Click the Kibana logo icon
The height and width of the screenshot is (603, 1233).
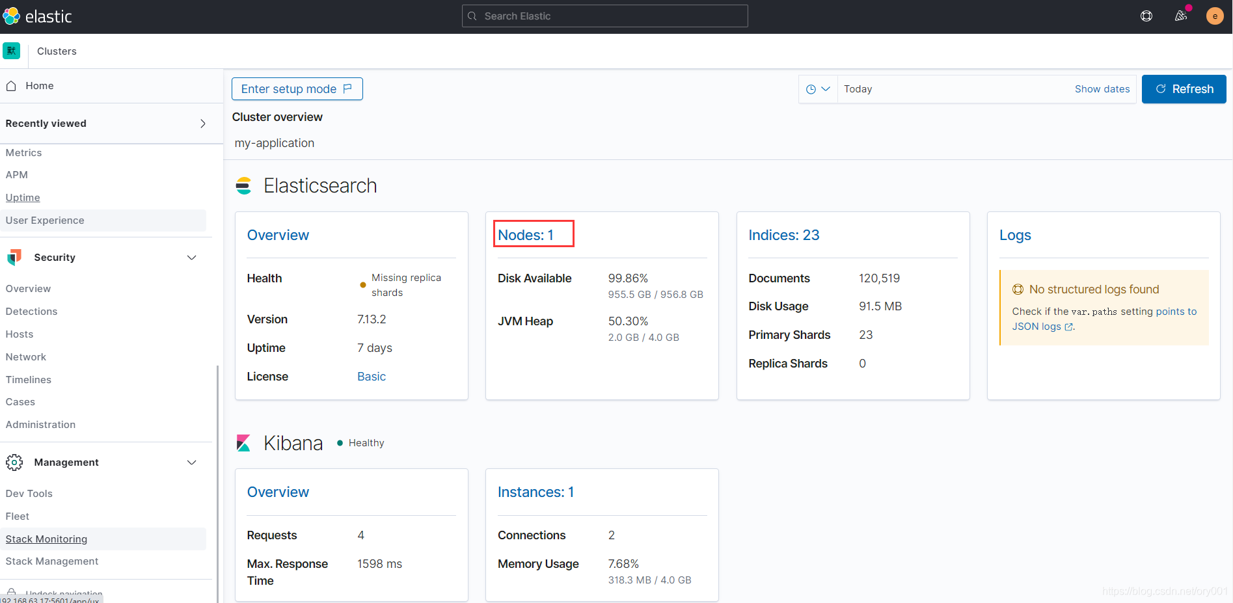(243, 443)
